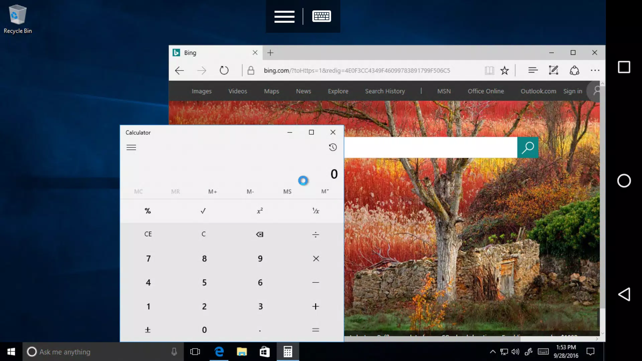Select the 1/x reciprocal button
Viewport: 642px width, 361px height.
[x=316, y=211]
